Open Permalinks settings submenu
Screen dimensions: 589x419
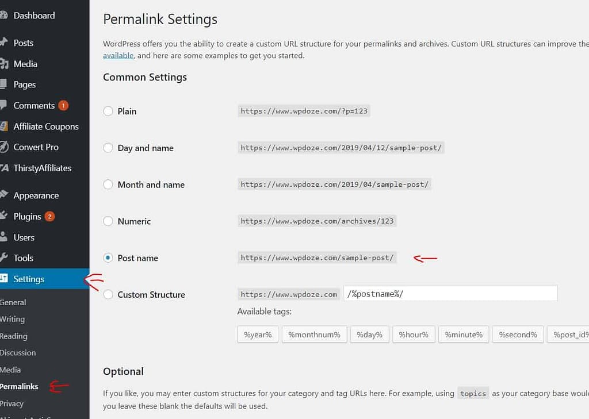coord(19,386)
